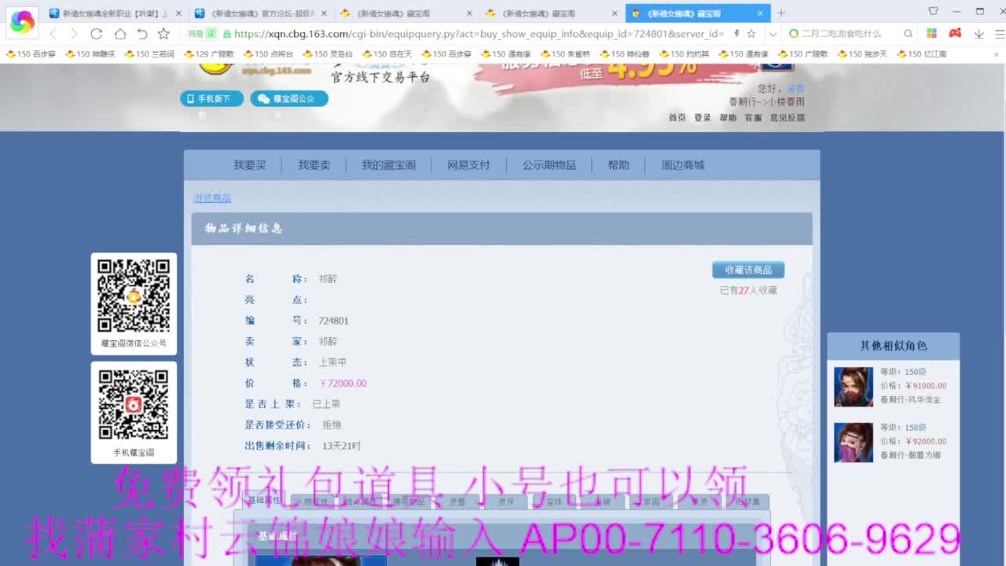
Task: Switch to 官方论坛 tab
Action: click(x=262, y=13)
